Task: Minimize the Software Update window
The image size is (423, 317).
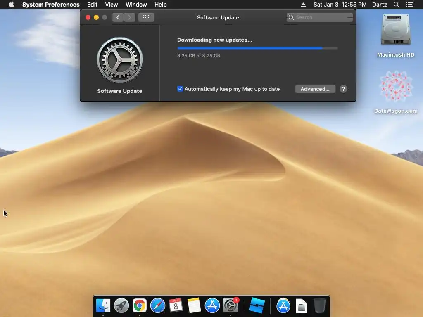Action: click(96, 17)
